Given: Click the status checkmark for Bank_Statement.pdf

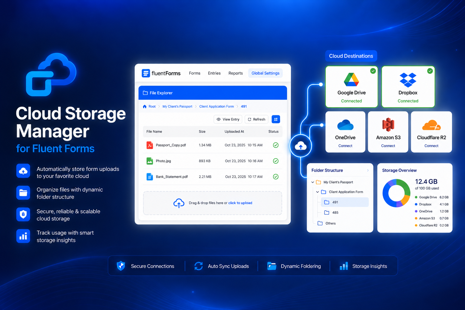Looking at the screenshot, I should click(276, 177).
